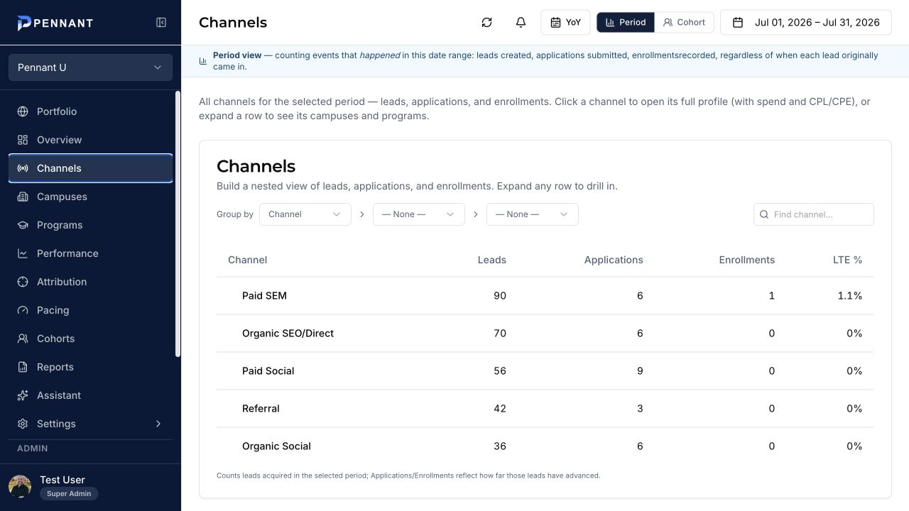
Task: Open the Jul 2026 date range picker
Action: tap(806, 23)
